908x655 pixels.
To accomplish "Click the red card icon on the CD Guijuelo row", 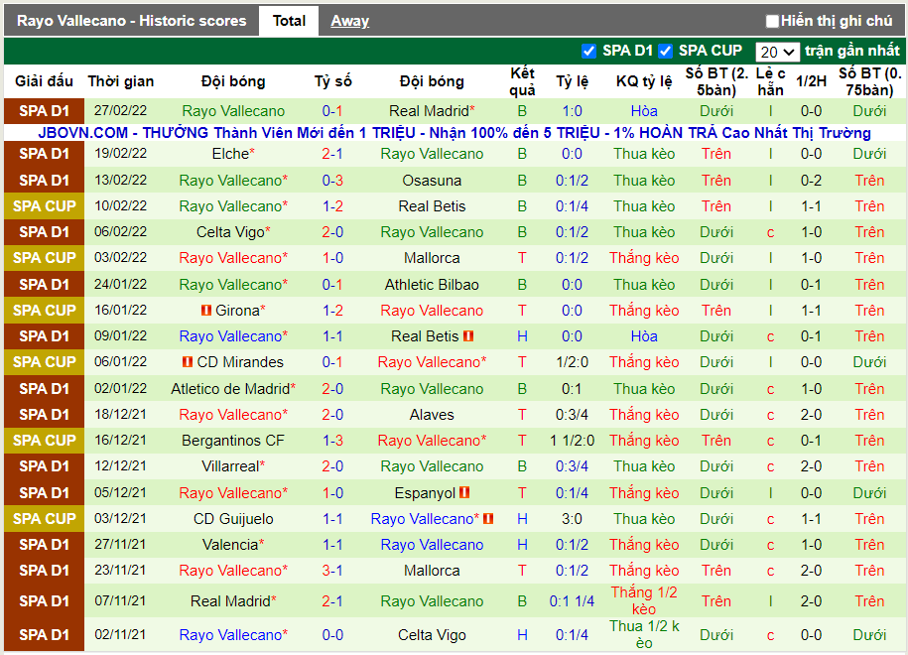I will [x=488, y=518].
